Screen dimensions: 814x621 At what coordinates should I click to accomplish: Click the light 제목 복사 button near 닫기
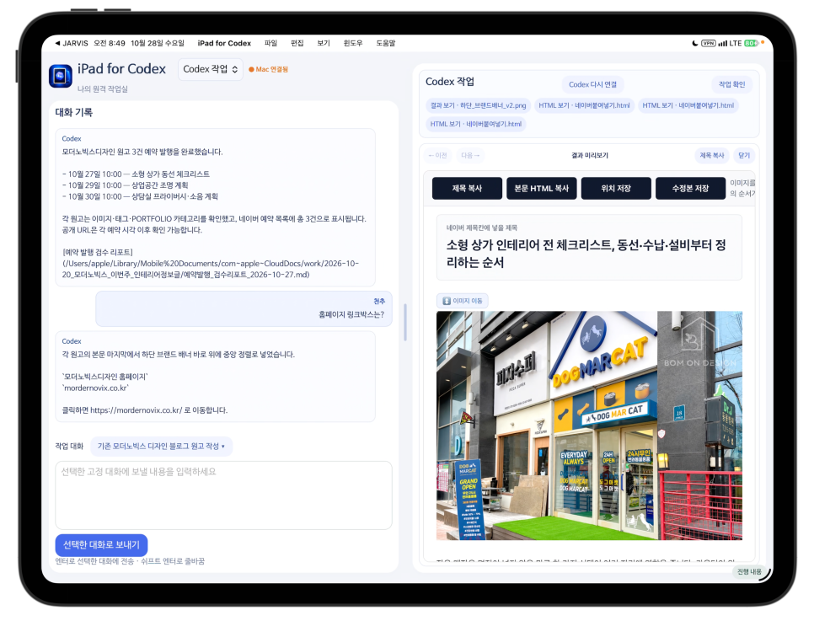point(712,155)
